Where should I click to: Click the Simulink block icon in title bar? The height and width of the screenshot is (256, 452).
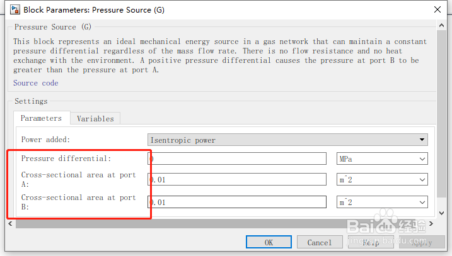tap(13, 9)
